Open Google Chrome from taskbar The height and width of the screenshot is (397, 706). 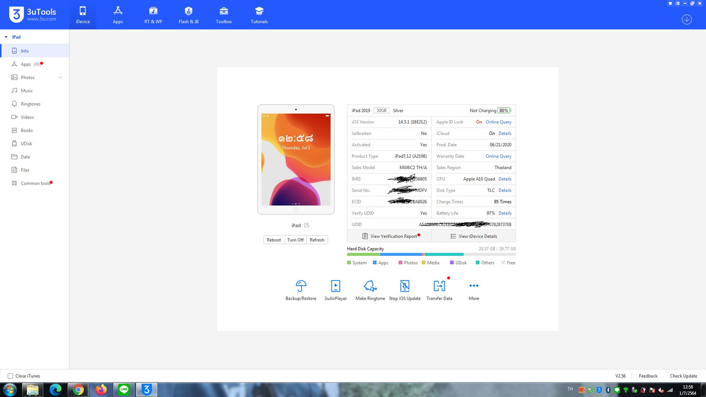(x=78, y=390)
